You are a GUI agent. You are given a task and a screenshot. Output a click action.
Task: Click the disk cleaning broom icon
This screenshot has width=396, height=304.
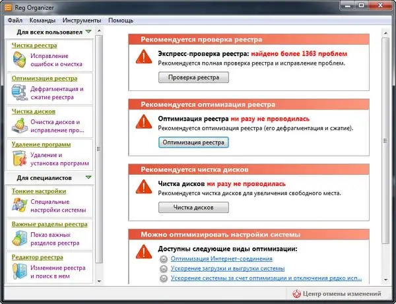[x=19, y=126]
